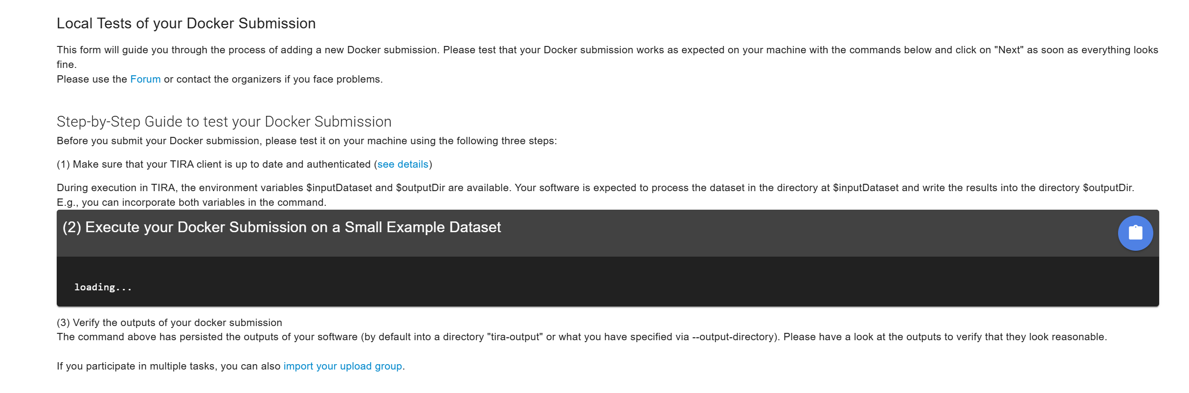The width and height of the screenshot is (1189, 393).
Task: Click the "loading..." text in the code block
Action: pos(103,287)
